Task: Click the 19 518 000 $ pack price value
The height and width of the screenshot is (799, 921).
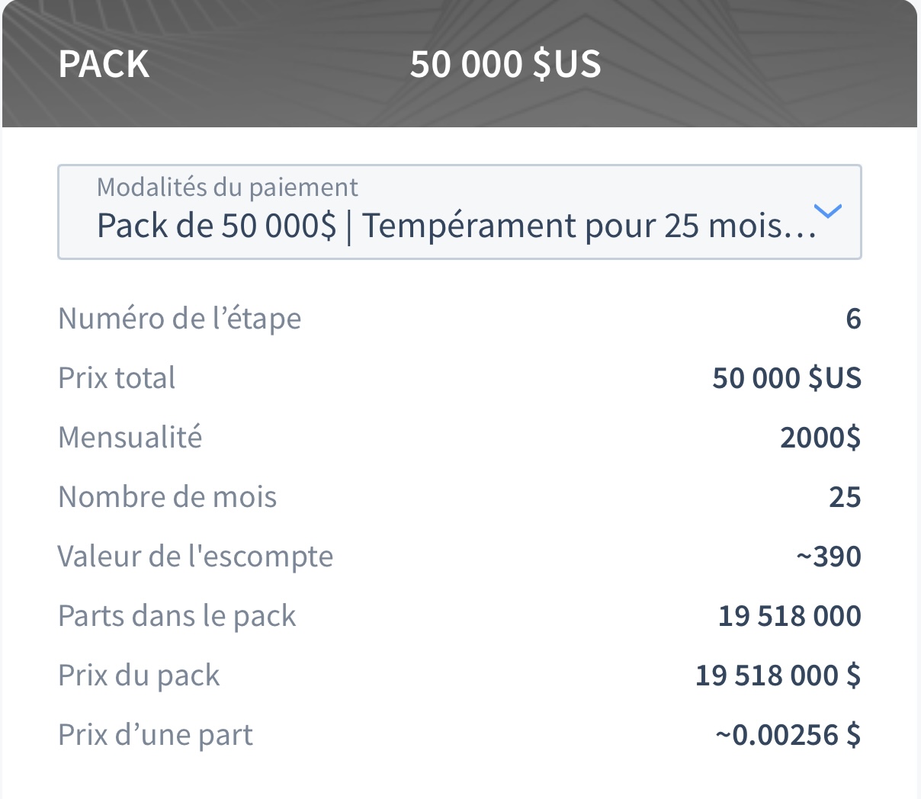Action: click(778, 675)
